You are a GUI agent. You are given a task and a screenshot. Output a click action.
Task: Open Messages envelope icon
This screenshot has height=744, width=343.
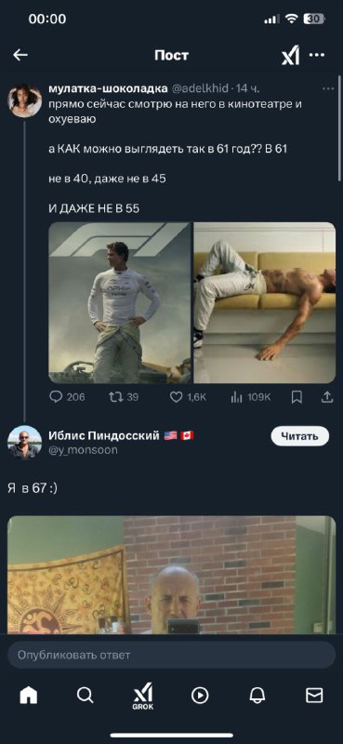click(x=314, y=696)
